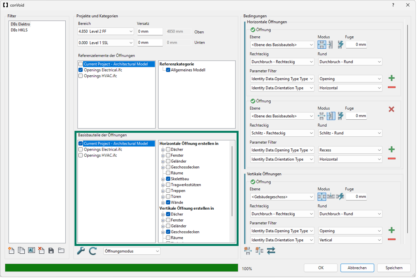The image size is (417, 278).
Task: Add parameter filter with green plus in horizontal Durchbruch group
Action: click(392, 78)
